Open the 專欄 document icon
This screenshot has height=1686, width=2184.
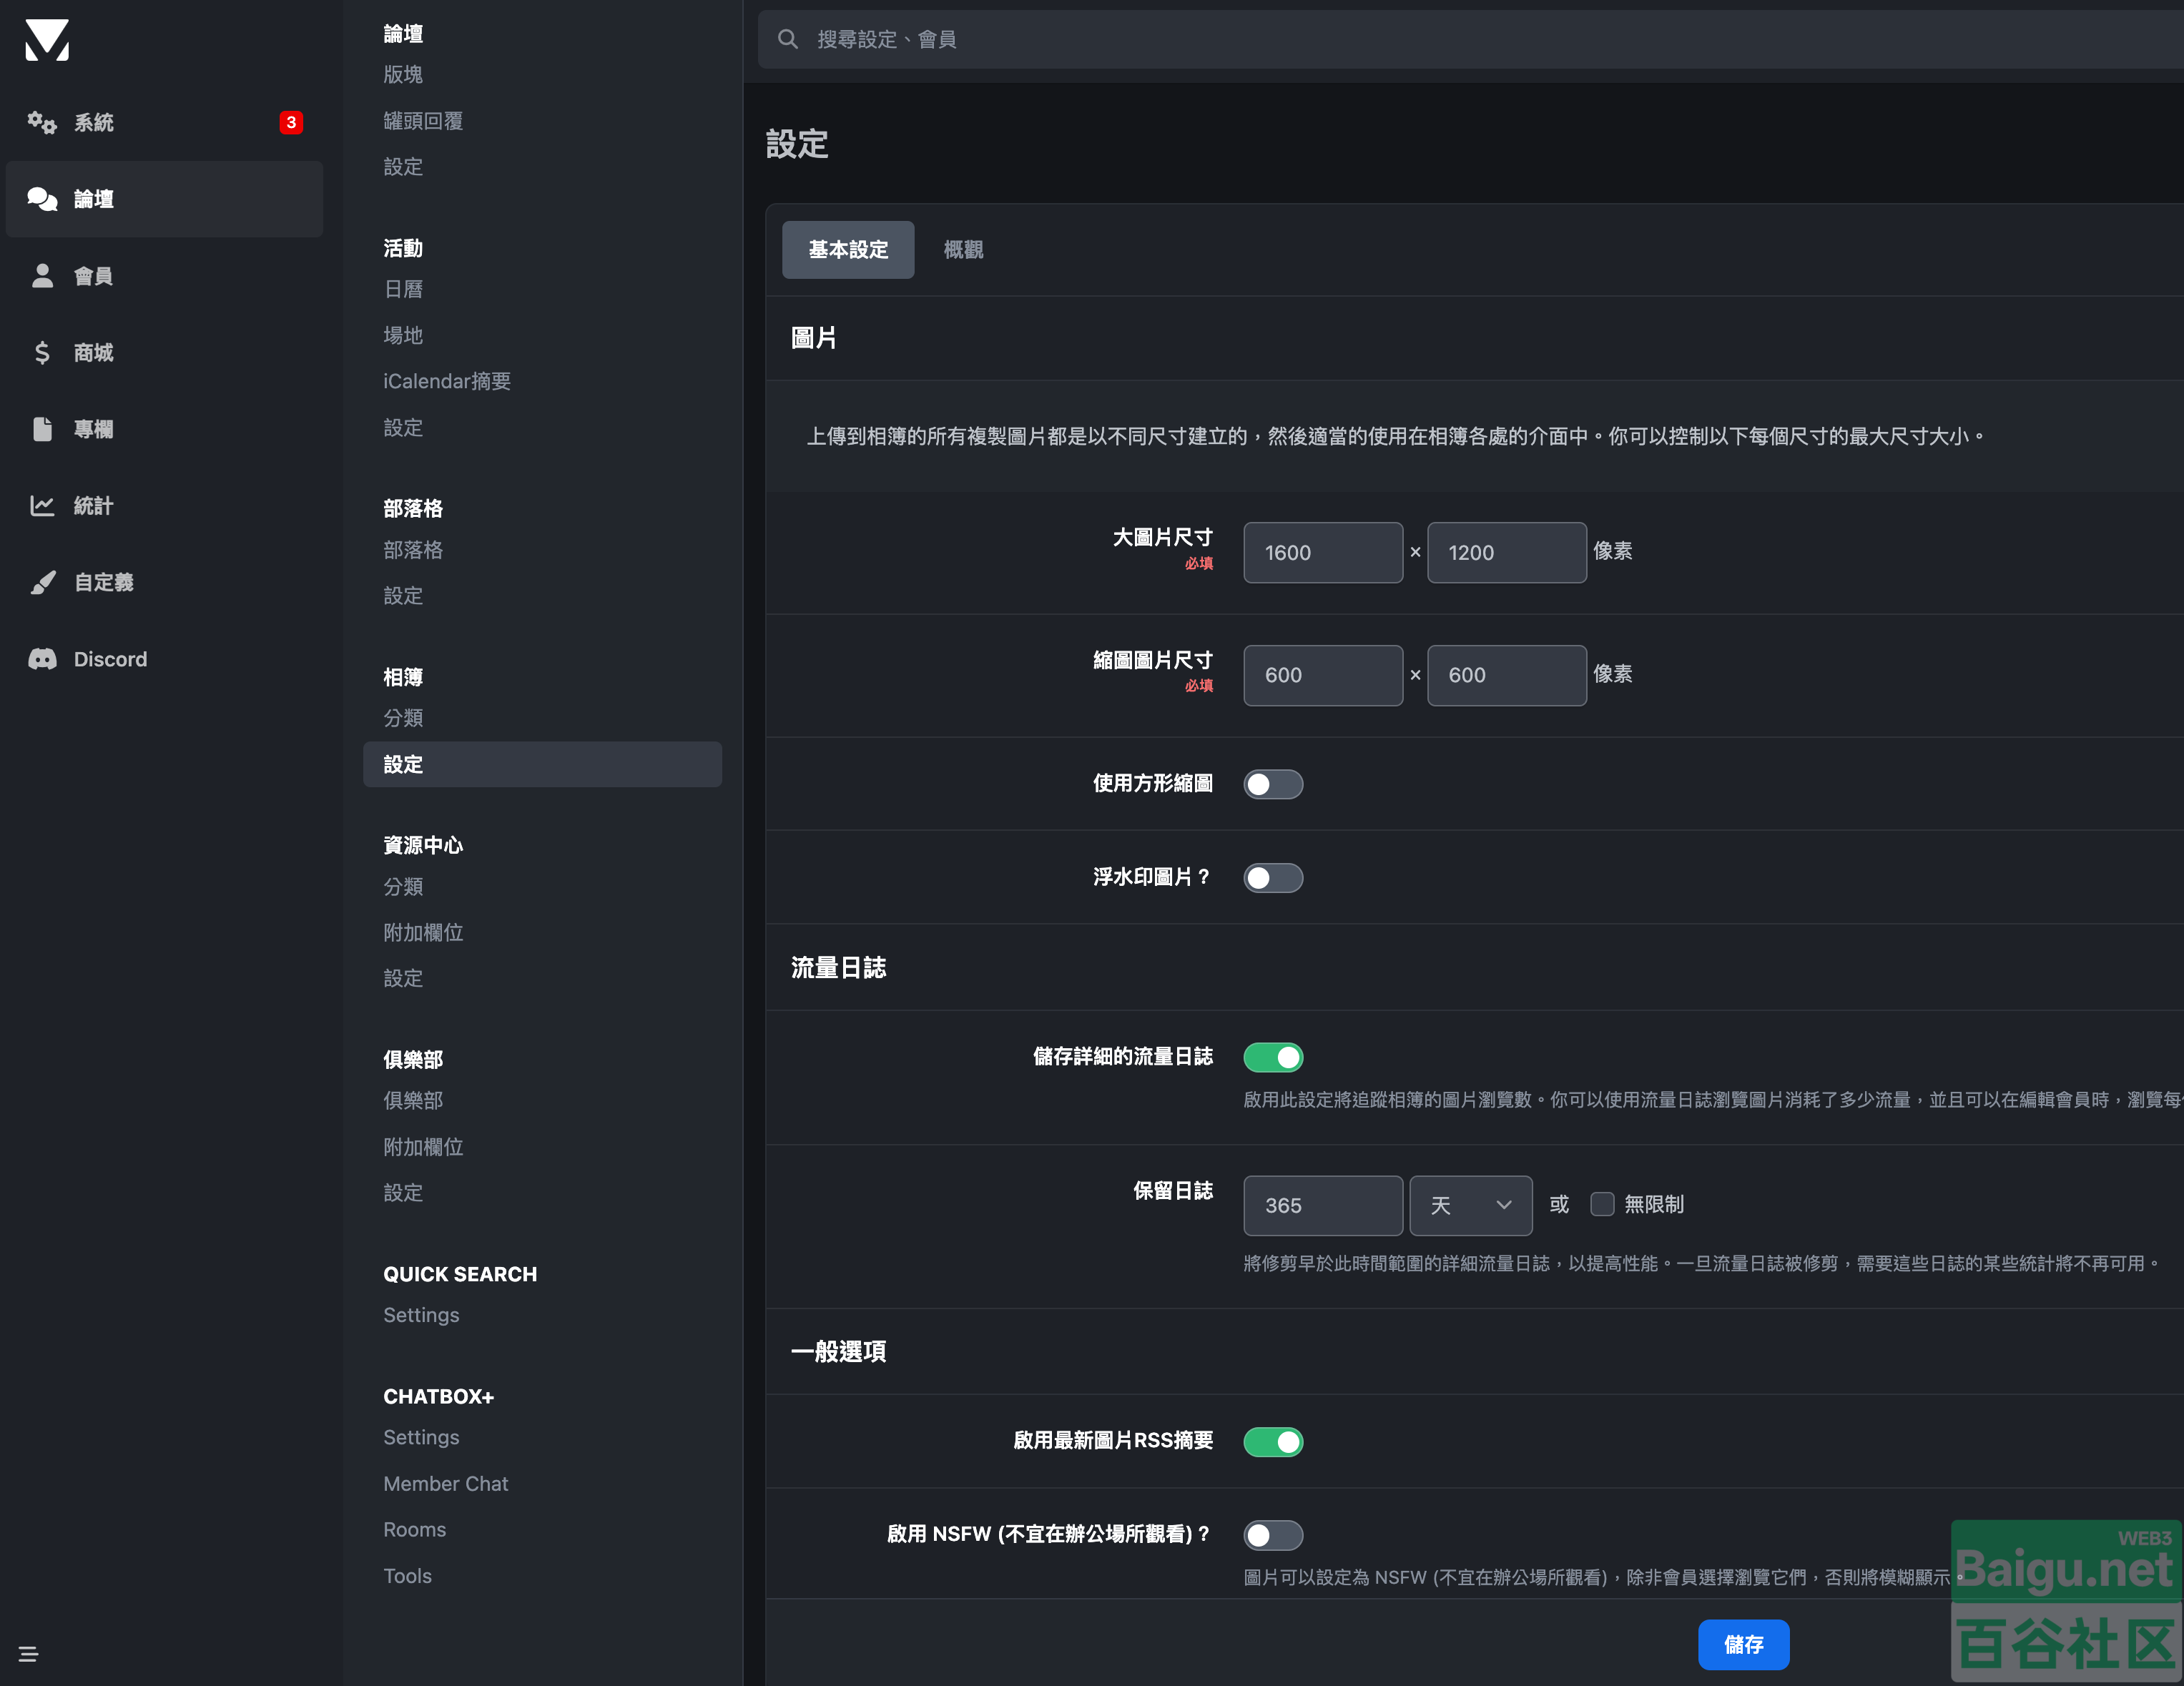[42, 429]
